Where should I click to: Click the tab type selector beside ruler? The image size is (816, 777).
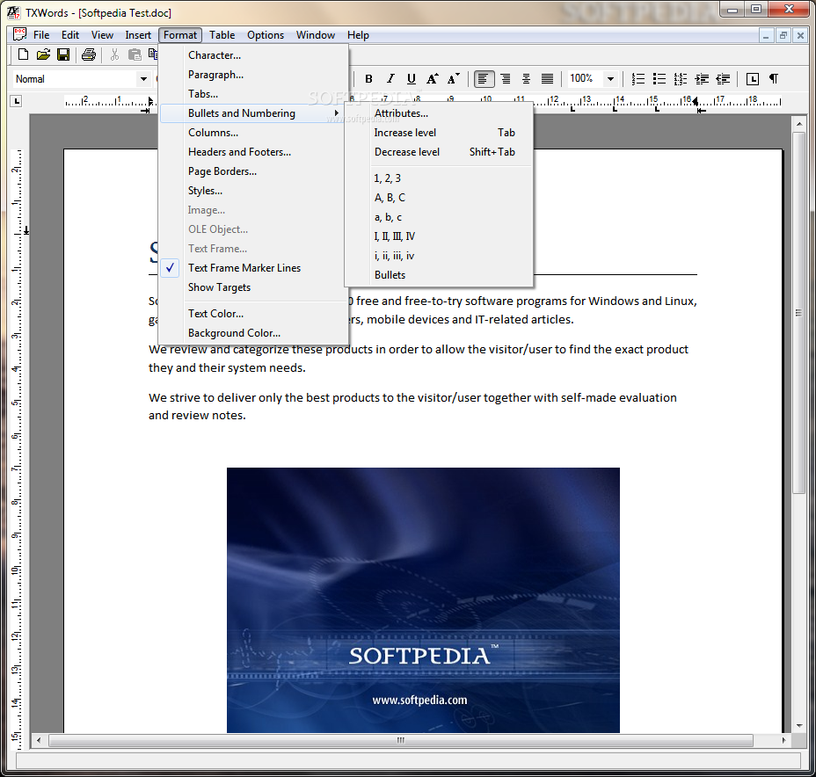17,101
